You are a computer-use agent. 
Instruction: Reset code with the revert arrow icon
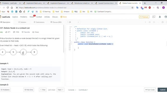pos(154,22)
